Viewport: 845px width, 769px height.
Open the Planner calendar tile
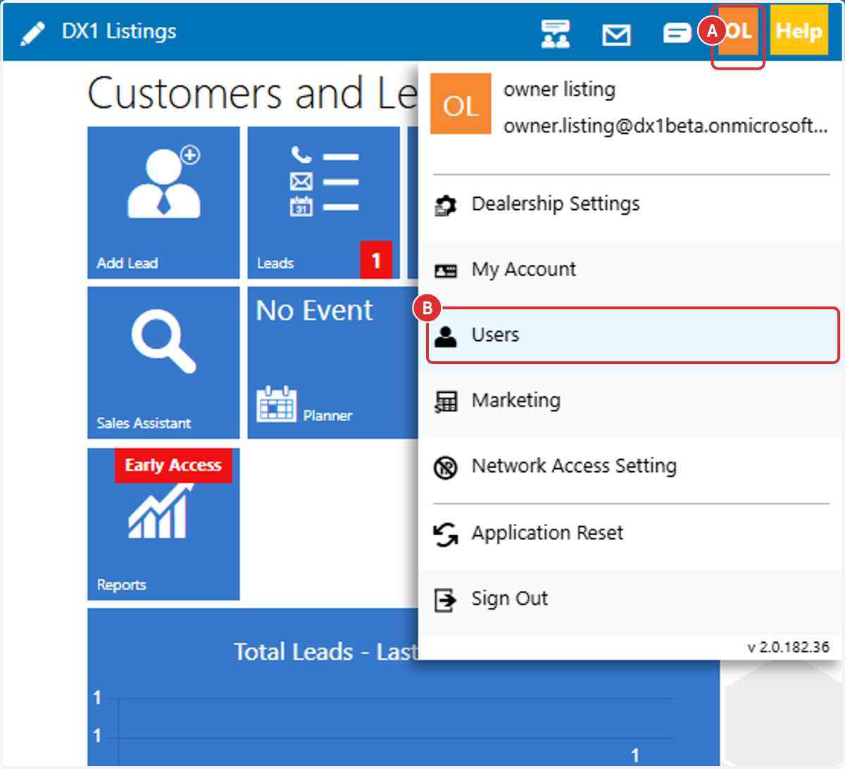332,363
